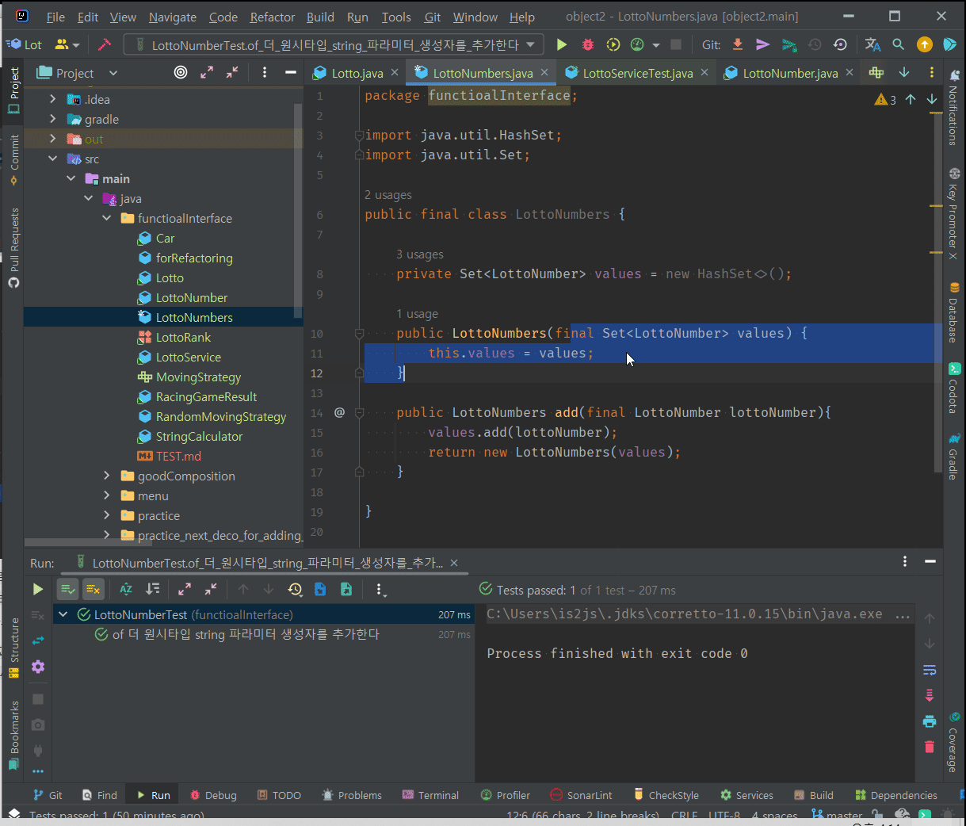Toggle soft-wrap in the console sidebar
The width and height of the screenshot is (966, 826).
(930, 671)
